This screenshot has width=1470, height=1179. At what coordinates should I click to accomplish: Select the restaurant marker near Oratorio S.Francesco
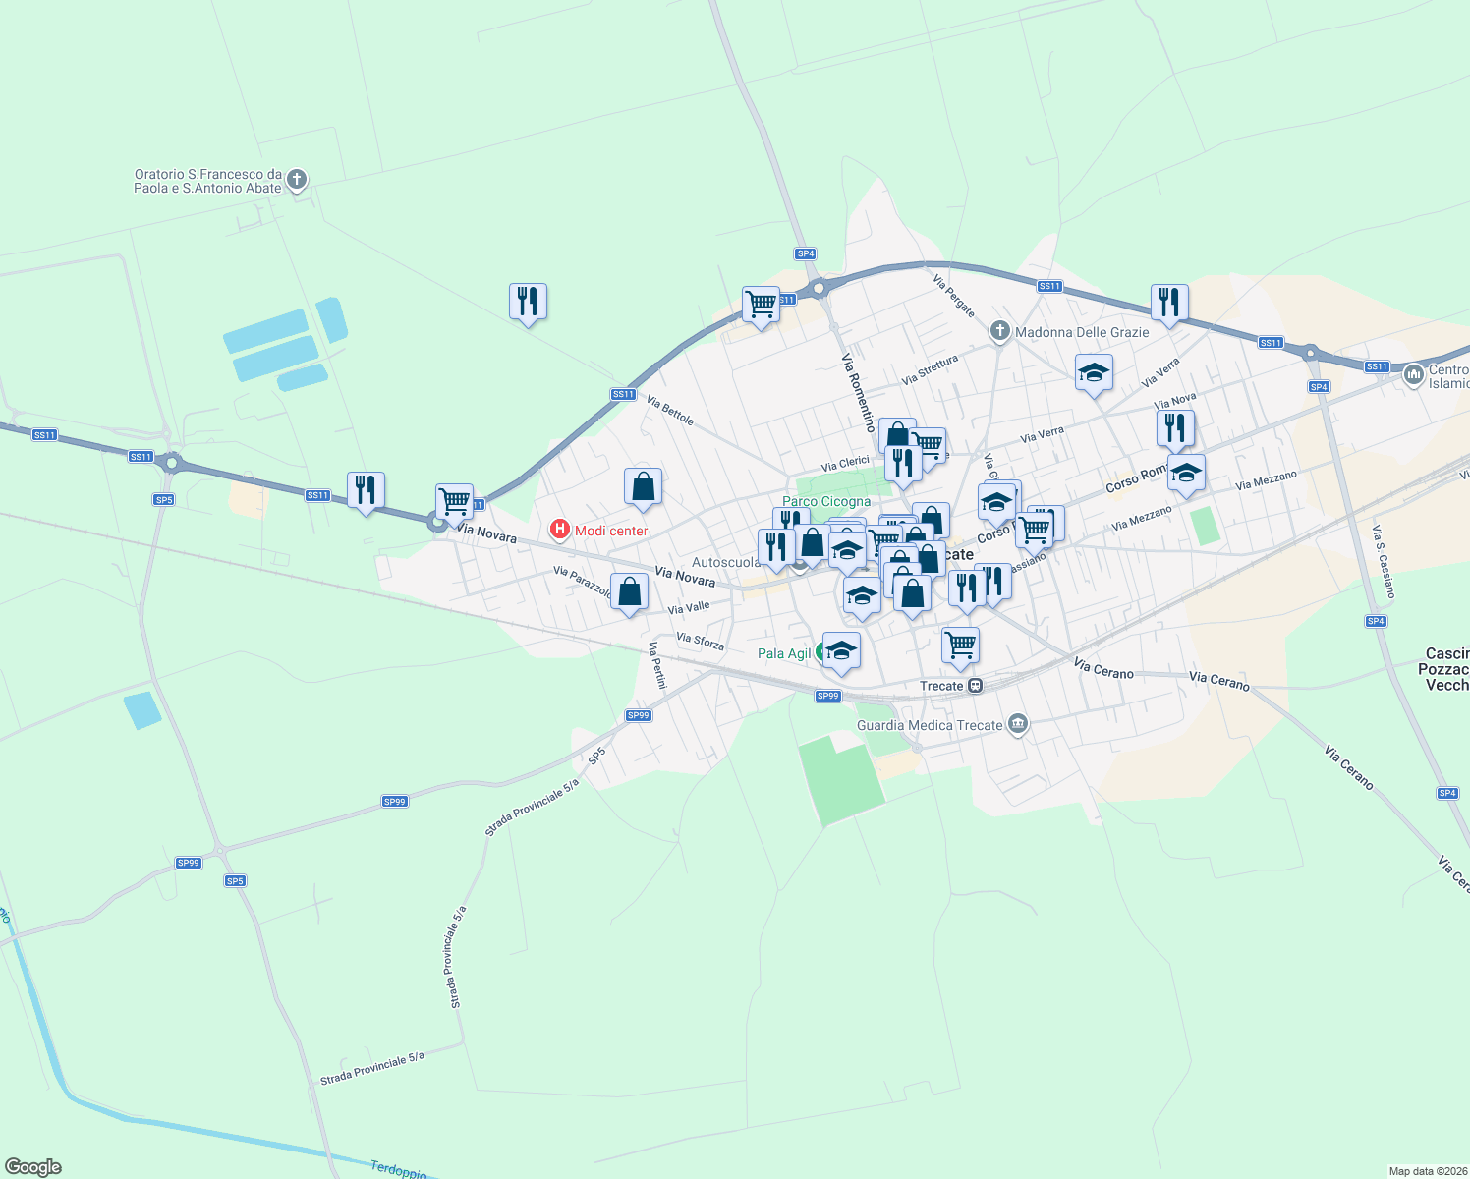[x=528, y=303]
